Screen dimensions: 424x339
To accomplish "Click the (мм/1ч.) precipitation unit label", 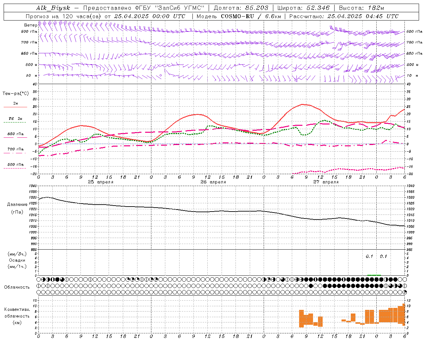I will [x=17, y=266].
